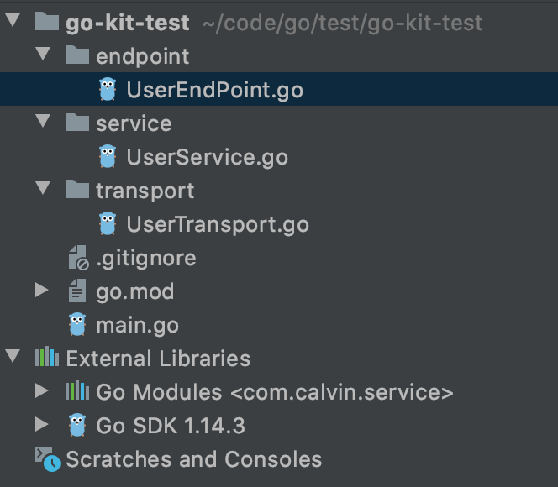Collapse the service folder arrow
The image size is (558, 487).
[42, 123]
